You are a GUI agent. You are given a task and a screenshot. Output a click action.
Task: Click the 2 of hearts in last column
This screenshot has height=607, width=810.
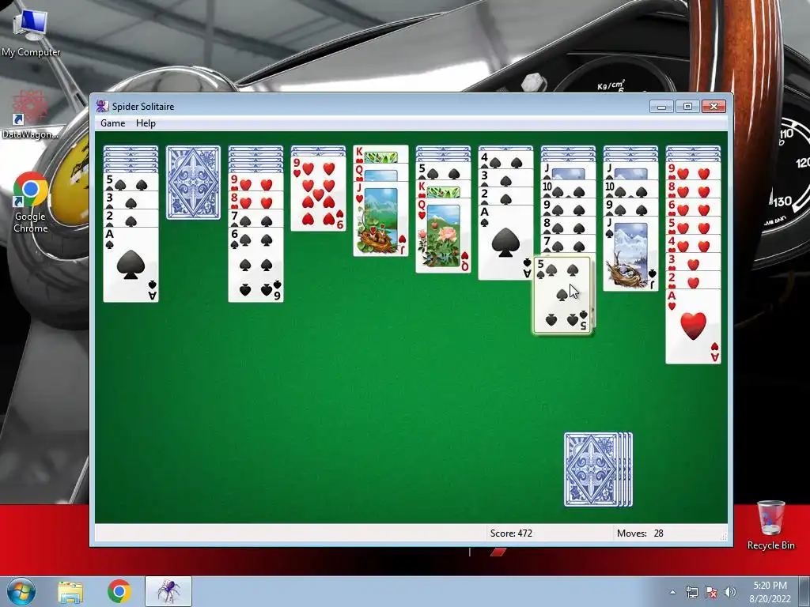[x=693, y=280]
